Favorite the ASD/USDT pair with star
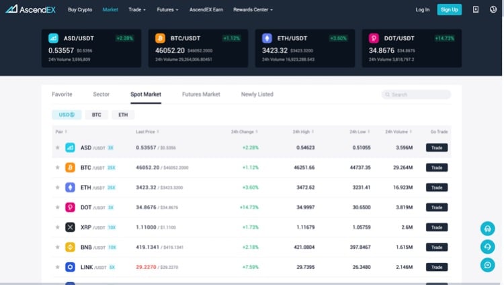The height and width of the screenshot is (285, 504). [x=58, y=148]
